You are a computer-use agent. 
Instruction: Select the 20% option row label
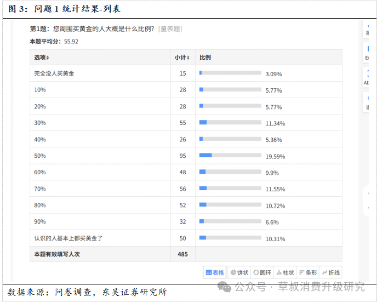[40, 106]
